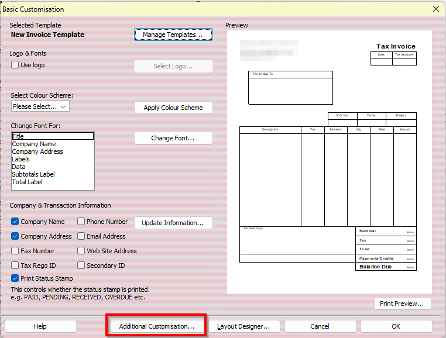Open the Layout Designer
The image size is (446, 338).
point(244,326)
